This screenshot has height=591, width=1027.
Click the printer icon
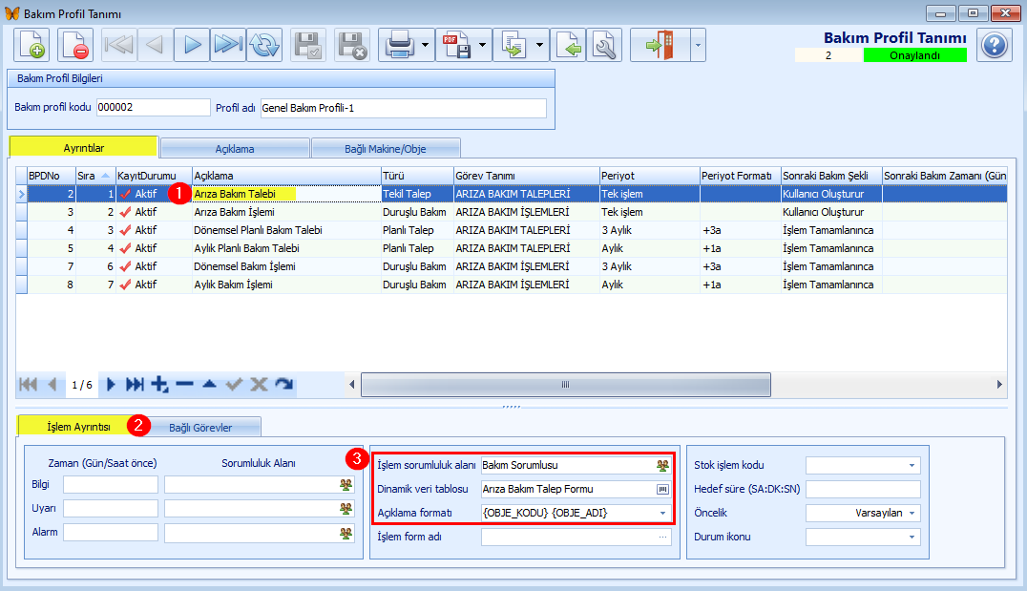[399, 45]
